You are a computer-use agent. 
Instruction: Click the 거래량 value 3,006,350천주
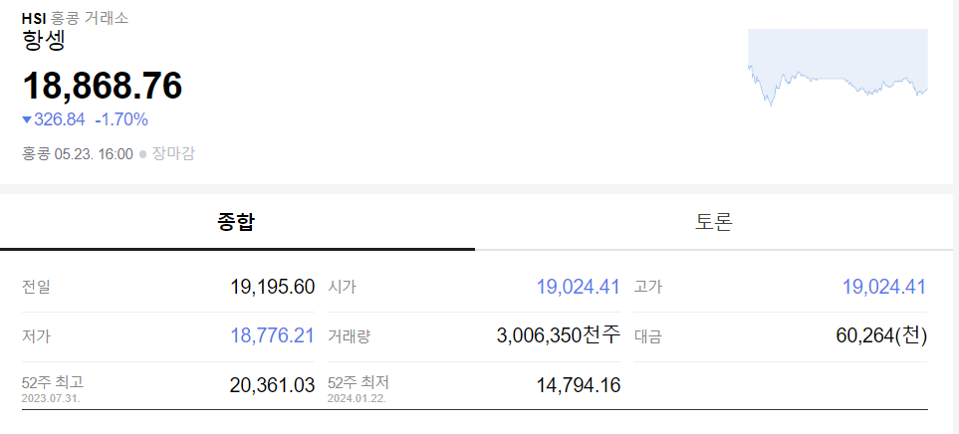pos(559,335)
